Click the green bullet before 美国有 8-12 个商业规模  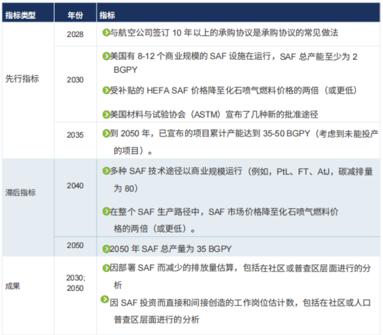click(106, 57)
